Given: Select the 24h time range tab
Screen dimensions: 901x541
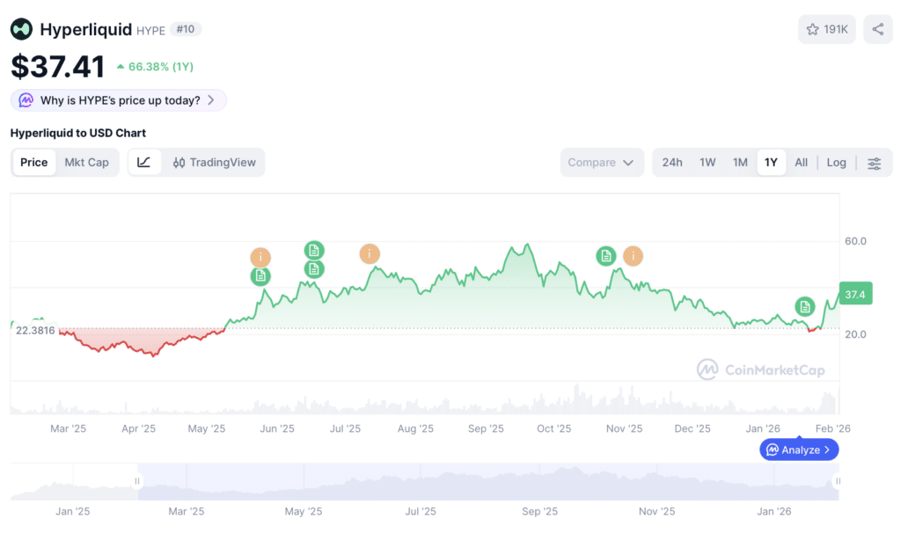Looking at the screenshot, I should [671, 163].
